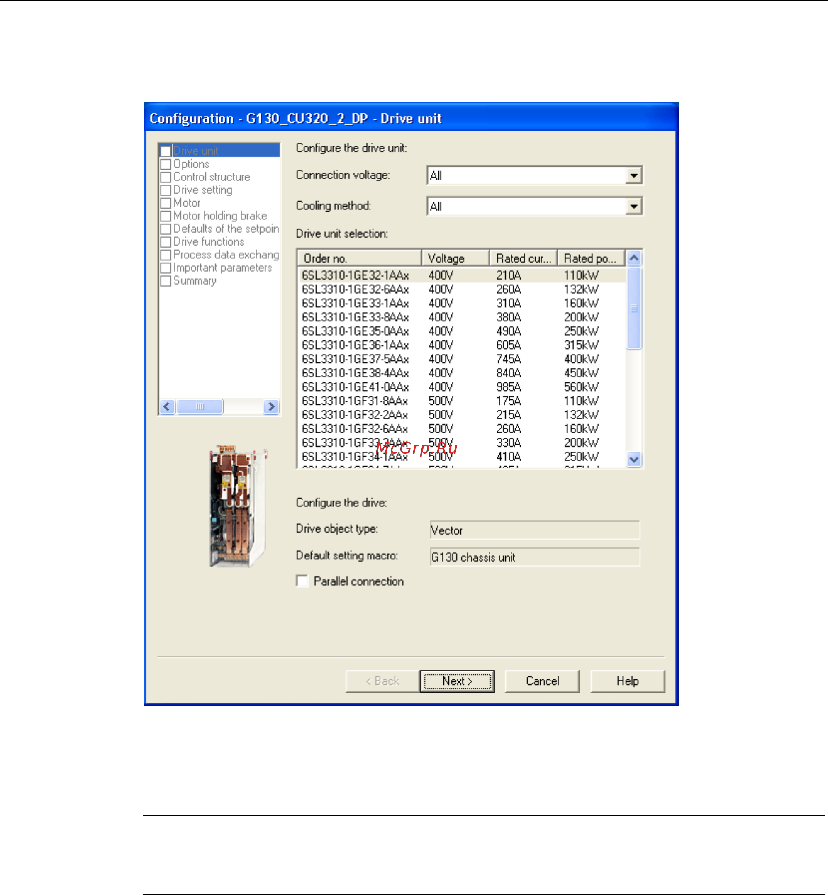This screenshot has height=895, width=828.
Task: Click the Default setting macro field
Action: click(535, 557)
